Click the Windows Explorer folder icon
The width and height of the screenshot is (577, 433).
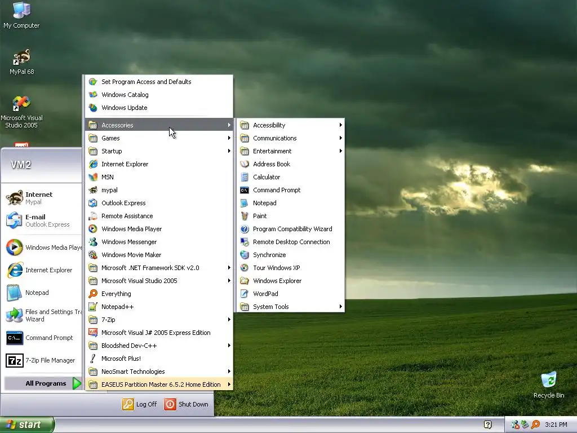click(245, 281)
